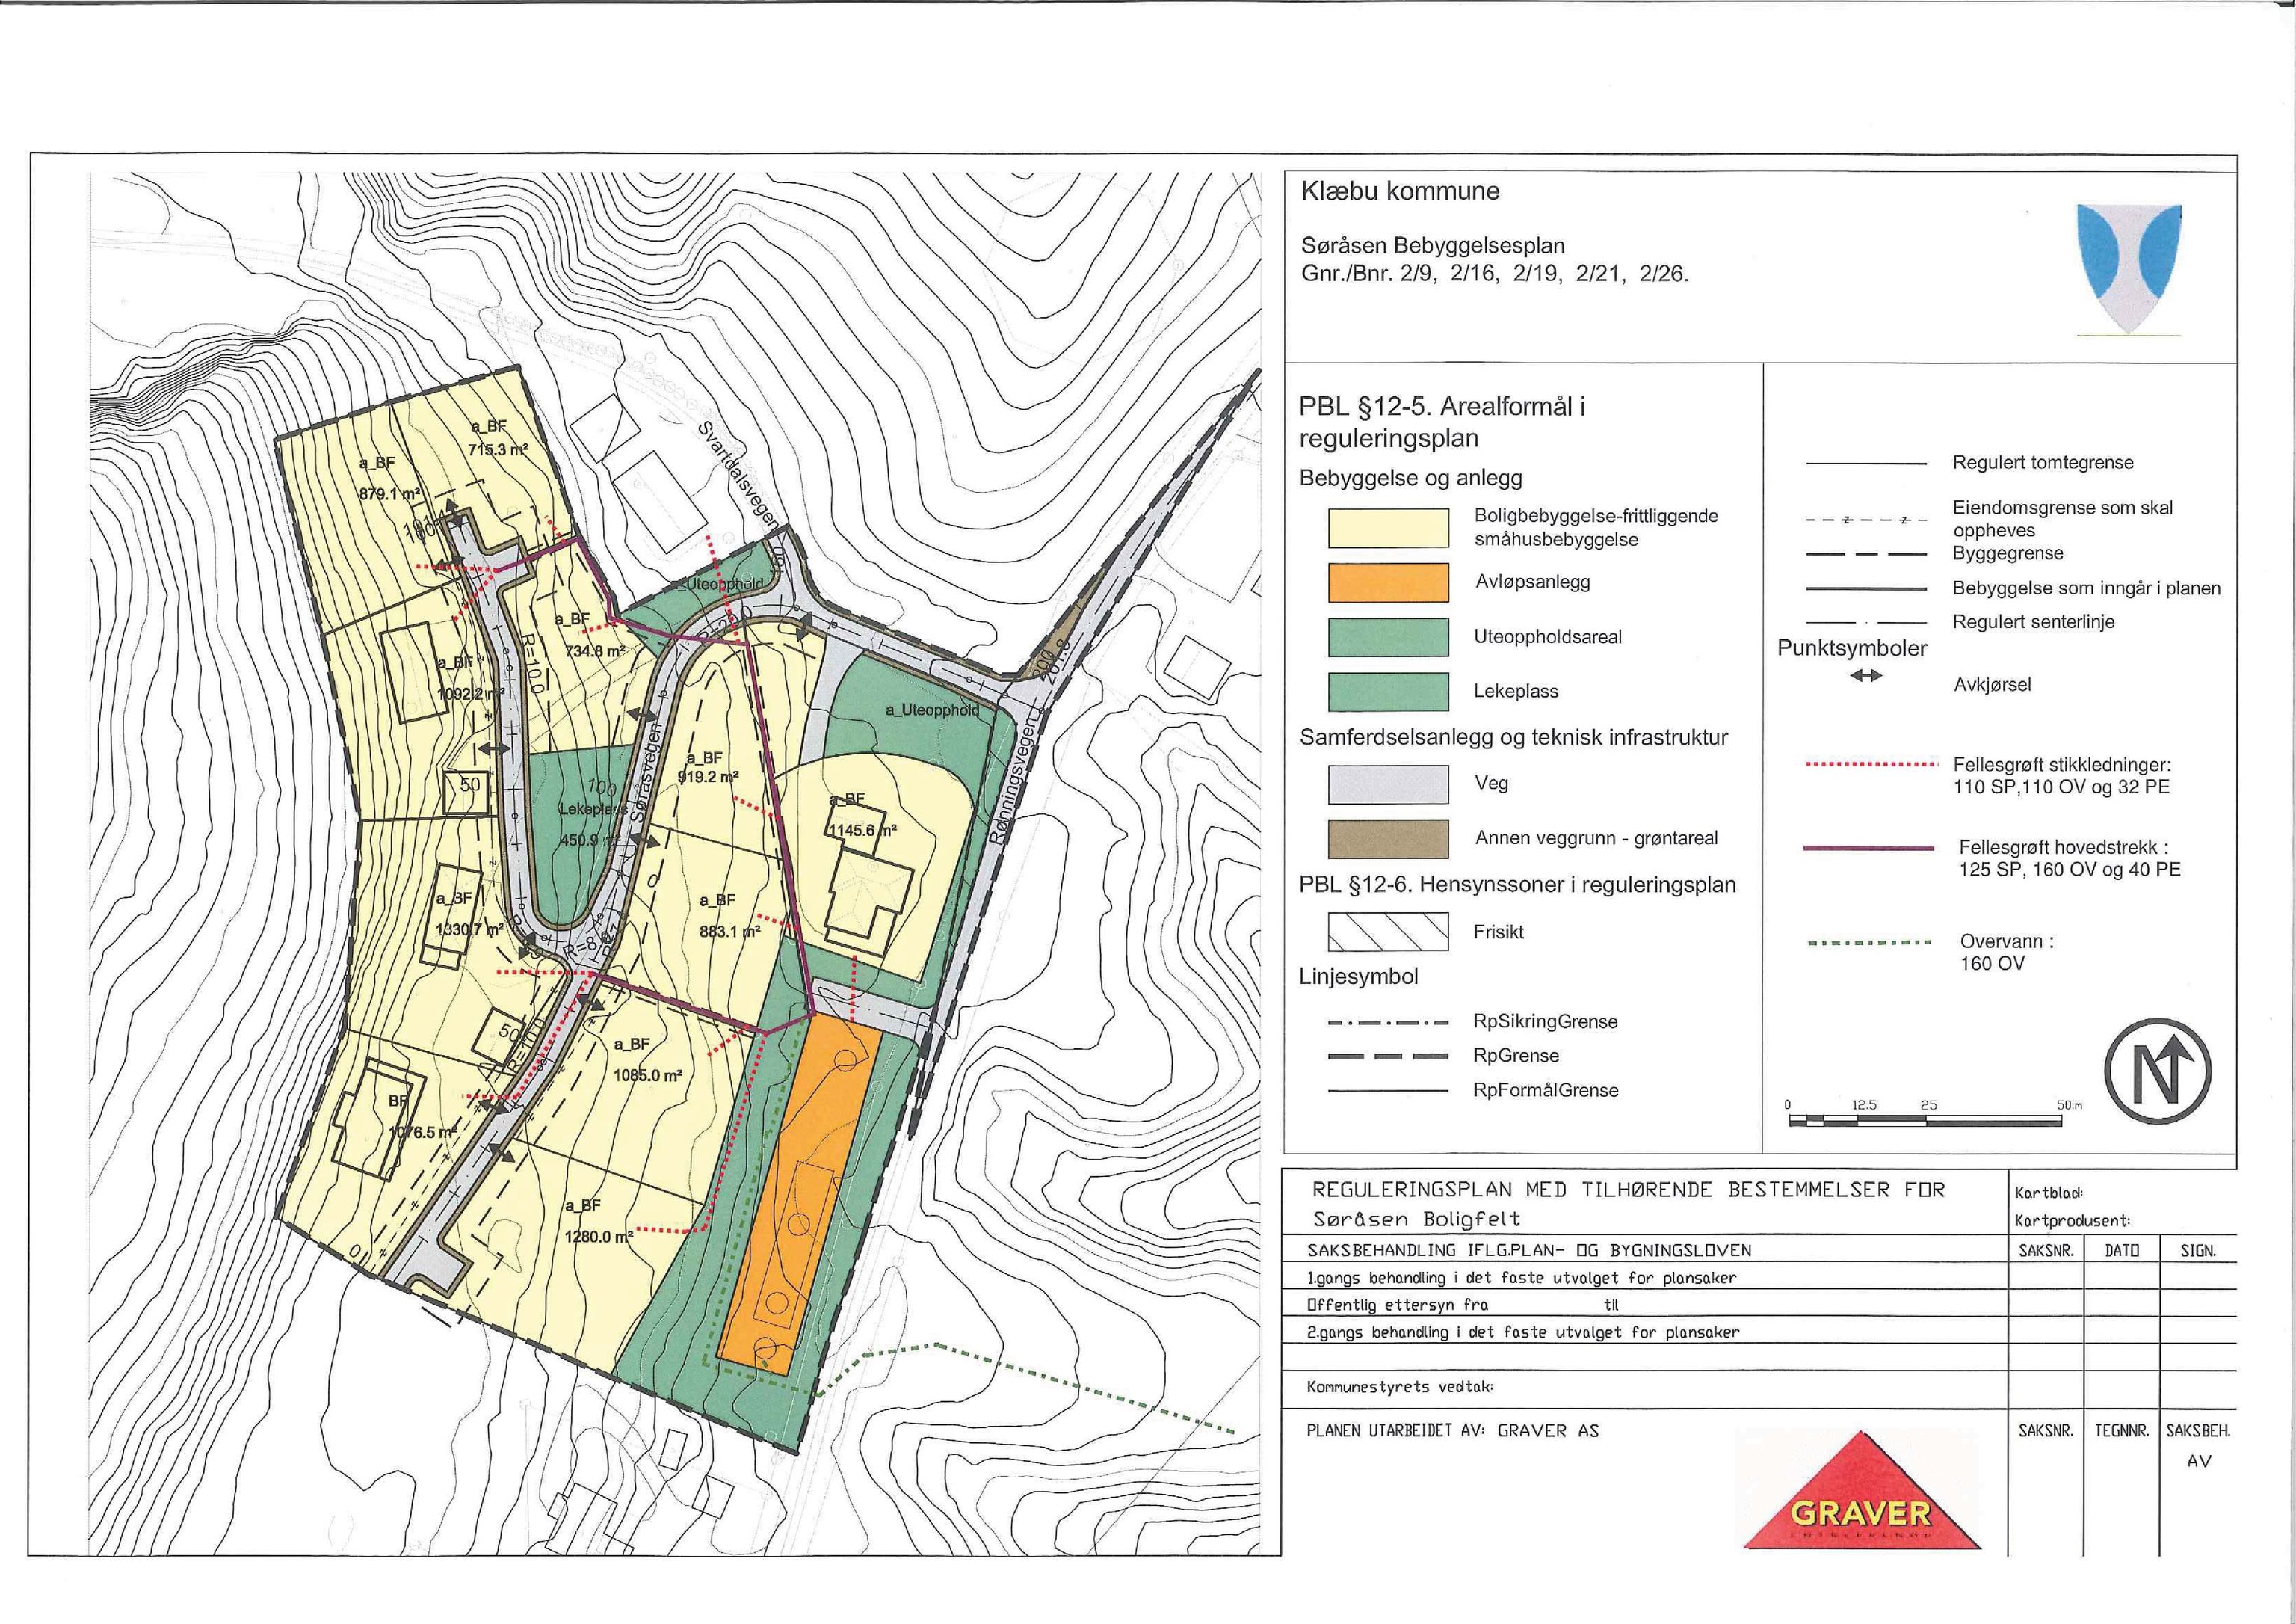The height and width of the screenshot is (1624, 2296).
Task: Click the 'Lekeplass 450.9 m²' map label
Action: (x=592, y=825)
